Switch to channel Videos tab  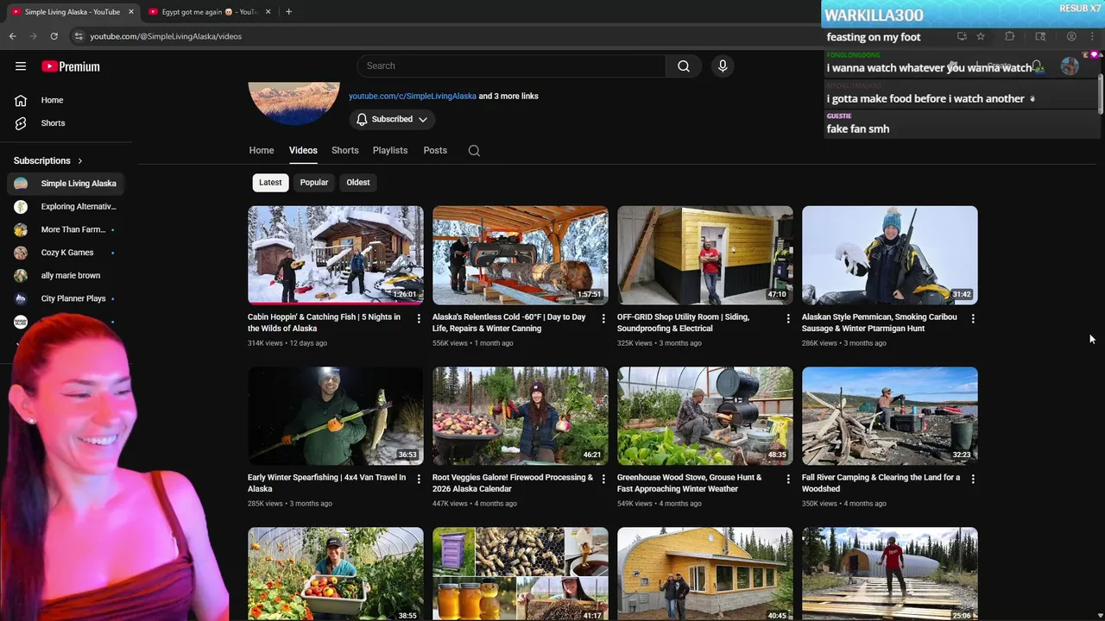303,151
